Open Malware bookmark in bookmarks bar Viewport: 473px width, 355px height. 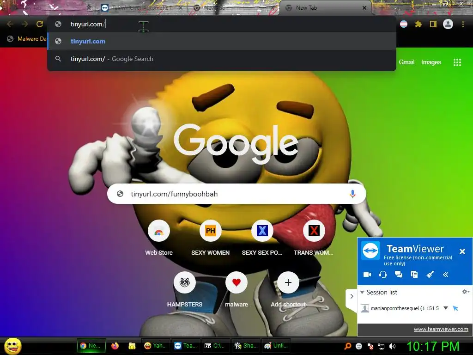coord(27,39)
